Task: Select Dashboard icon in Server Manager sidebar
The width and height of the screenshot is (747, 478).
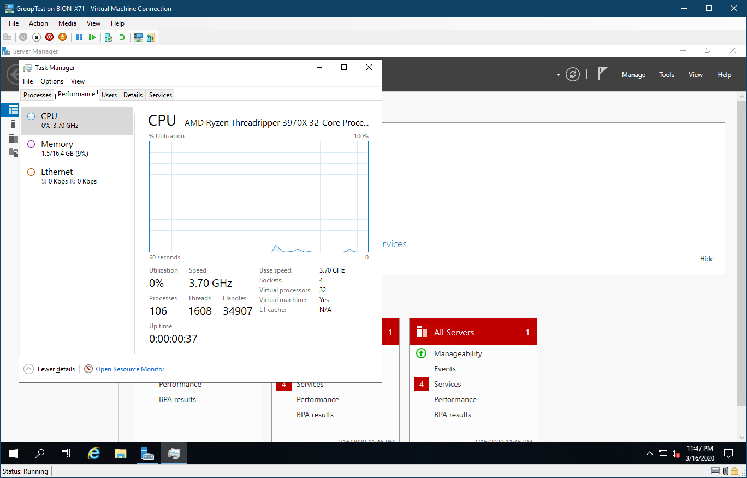Action: pyautogui.click(x=14, y=110)
